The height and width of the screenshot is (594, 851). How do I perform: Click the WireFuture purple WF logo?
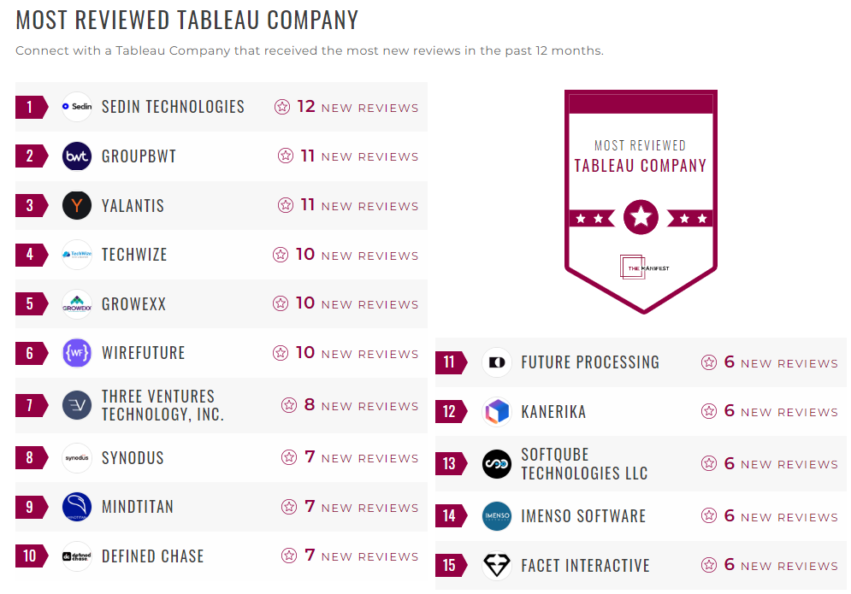(x=77, y=353)
